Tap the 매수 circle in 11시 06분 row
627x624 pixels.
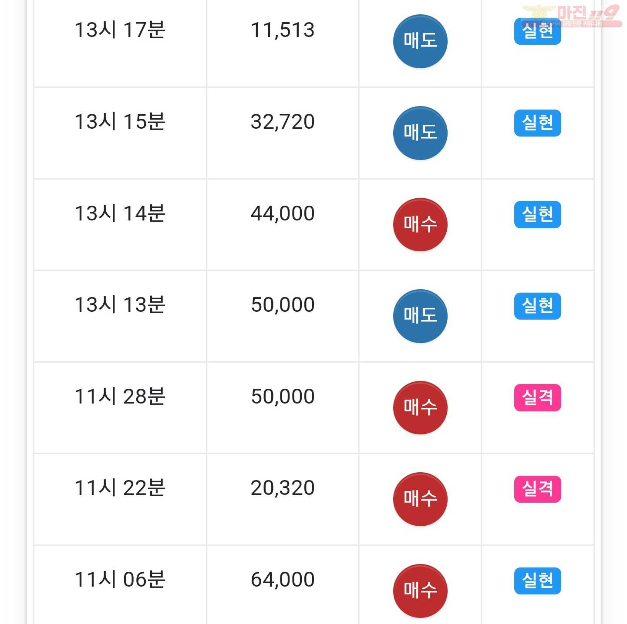pos(420,591)
